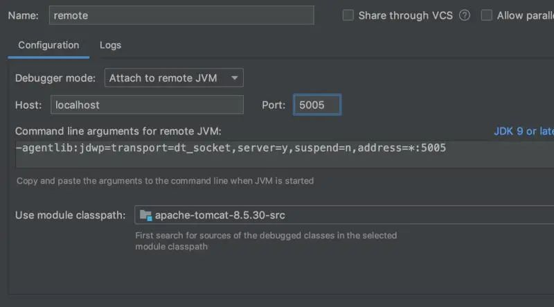Open the Use module classpath dropdown
This screenshot has width=554, height=307.
pos(344,215)
